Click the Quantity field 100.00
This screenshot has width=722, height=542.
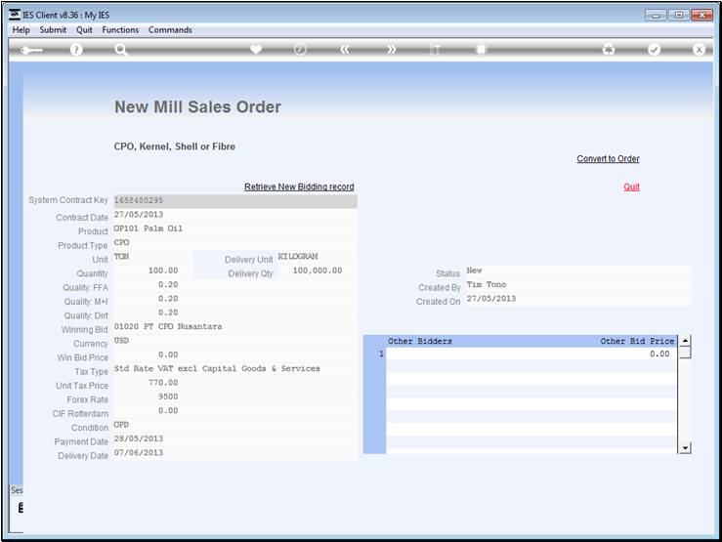[x=152, y=271]
